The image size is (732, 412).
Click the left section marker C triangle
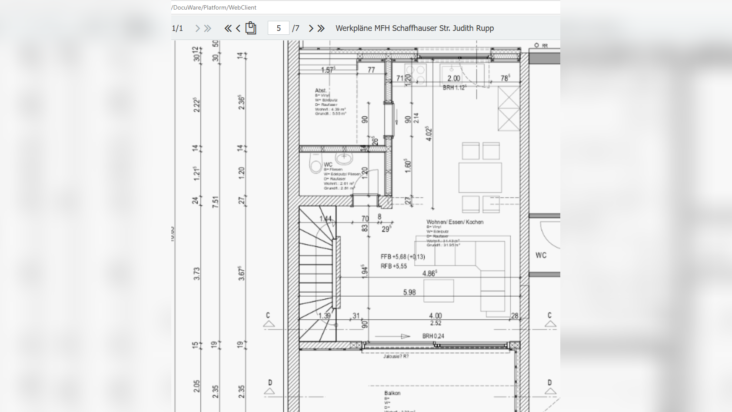tap(269, 324)
